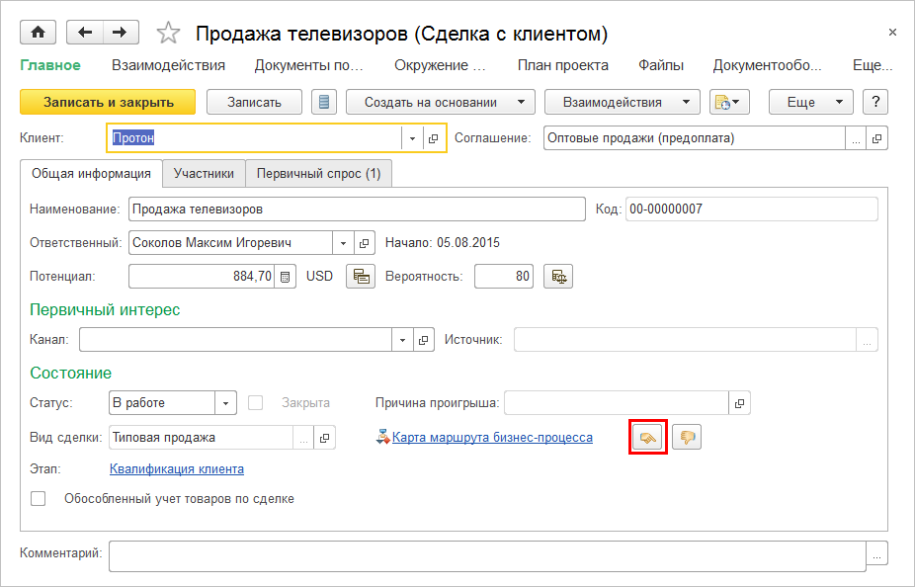The height and width of the screenshot is (587, 915).
Task: Click the thumbs-down lose-deal icon
Action: coord(686,438)
